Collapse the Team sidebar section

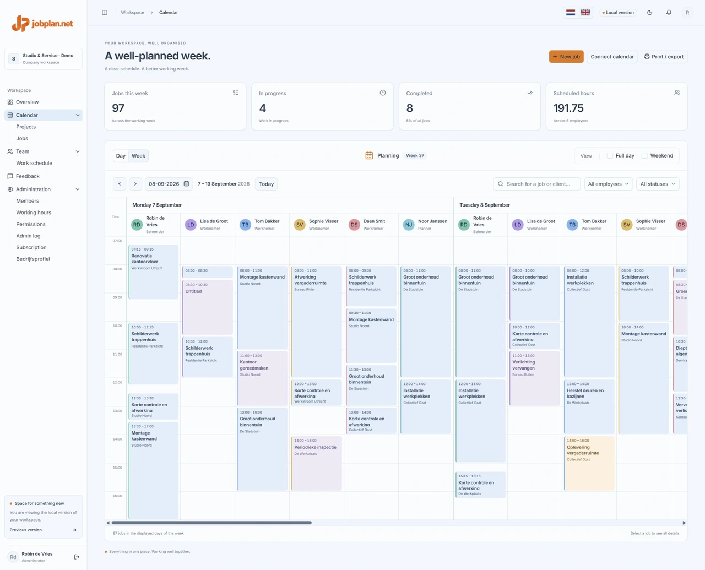pyautogui.click(x=78, y=151)
